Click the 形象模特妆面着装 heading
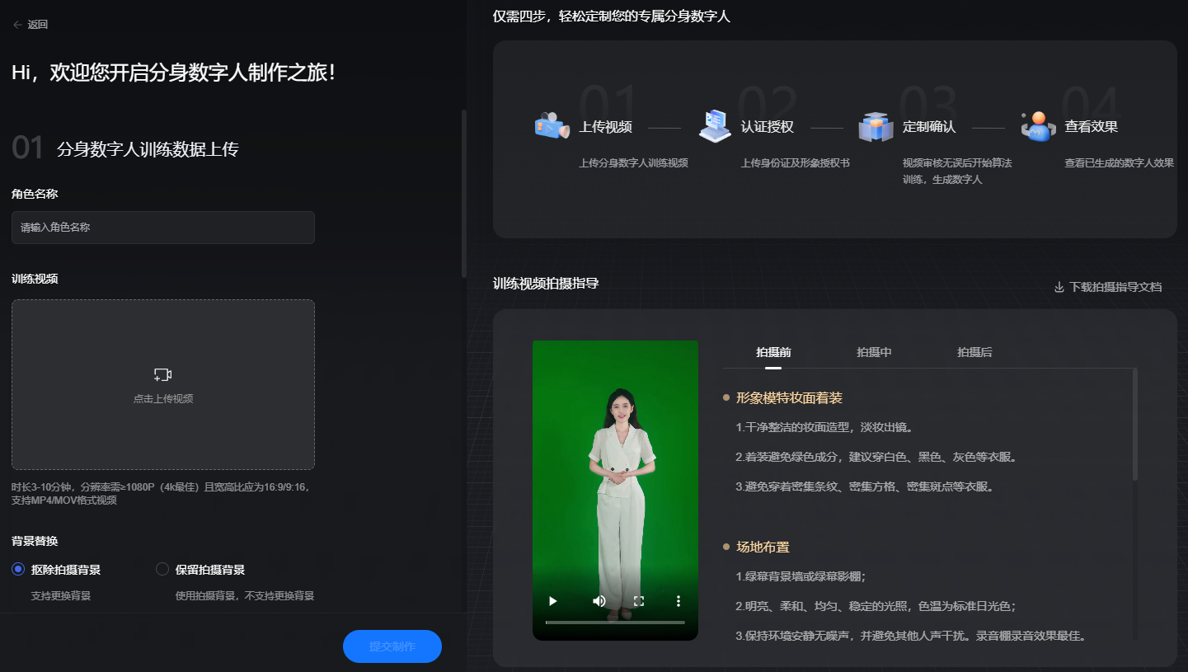Image resolution: width=1188 pixels, height=672 pixels. click(x=789, y=398)
